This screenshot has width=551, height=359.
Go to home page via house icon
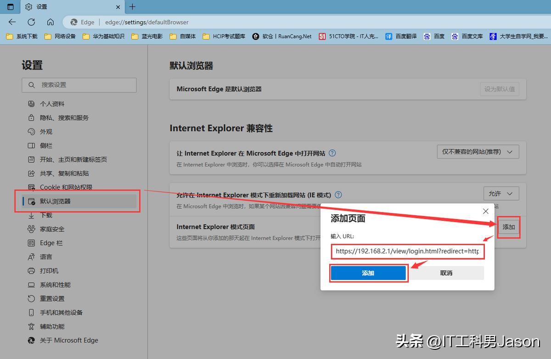[51, 22]
